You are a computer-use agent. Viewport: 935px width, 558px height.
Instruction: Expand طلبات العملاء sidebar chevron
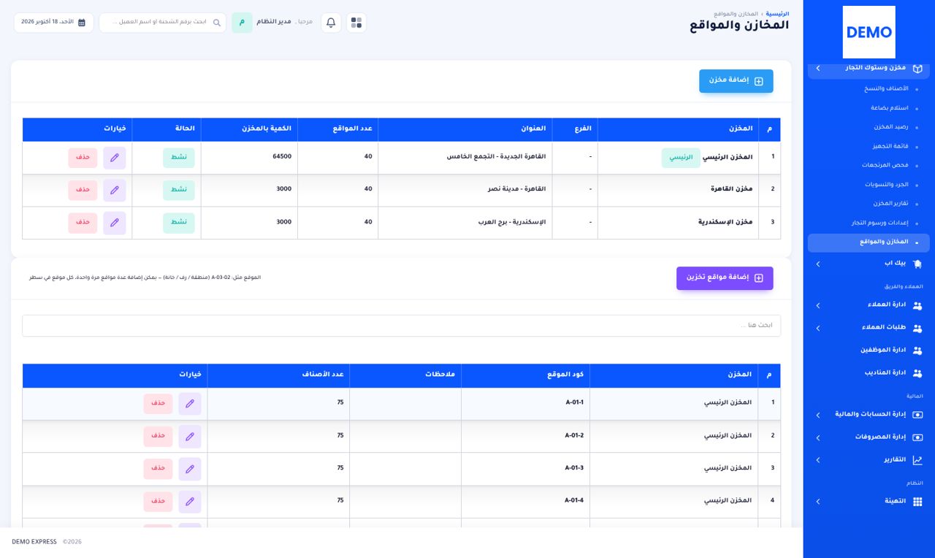[818, 329]
